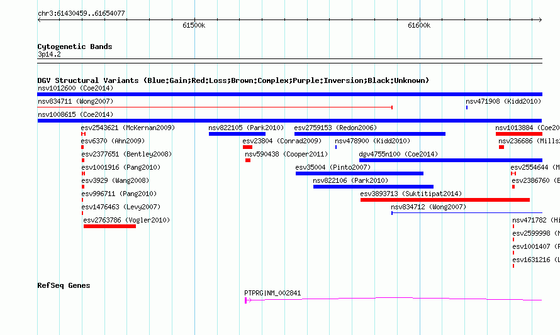Click the nsv1013884 red loss bar

(x=519, y=134)
